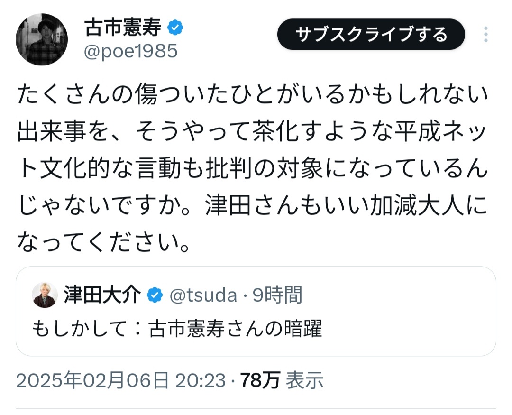Click the tweet's last line なってください。
The width and height of the screenshot is (512, 415).
coord(104,243)
